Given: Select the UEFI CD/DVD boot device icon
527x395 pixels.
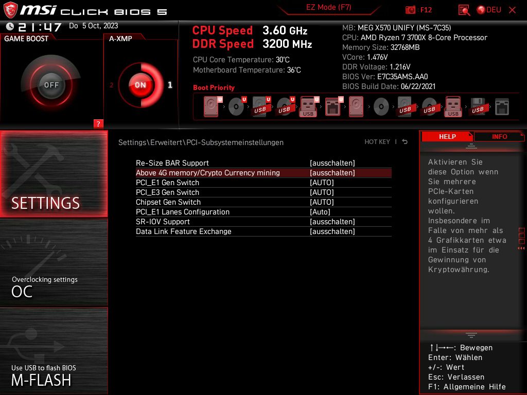Looking at the screenshot, I should pyautogui.click(x=237, y=106).
